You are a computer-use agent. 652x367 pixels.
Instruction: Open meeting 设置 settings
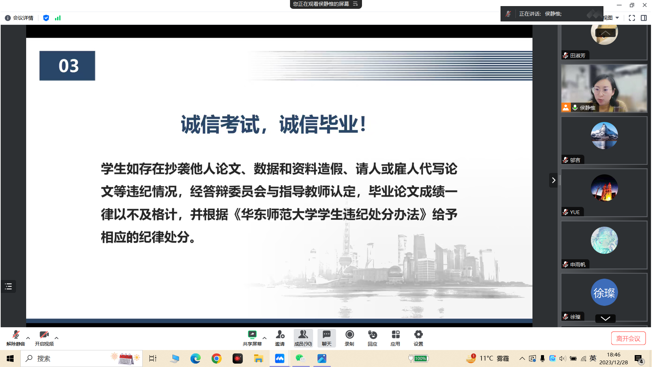[418, 338]
